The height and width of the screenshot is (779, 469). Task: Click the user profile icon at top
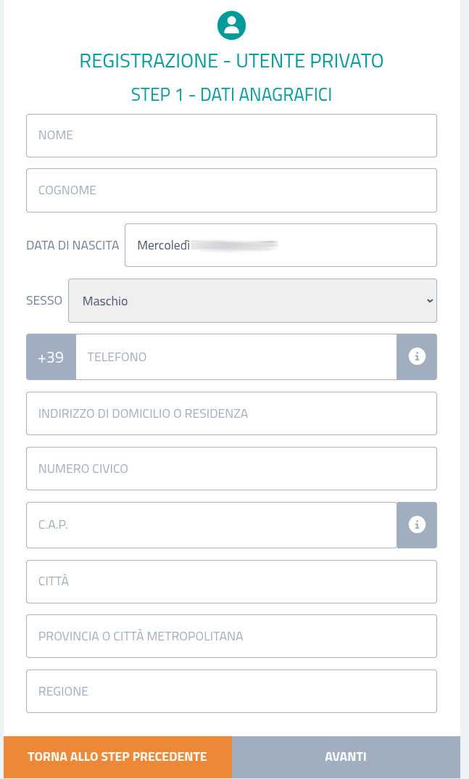pos(231,25)
